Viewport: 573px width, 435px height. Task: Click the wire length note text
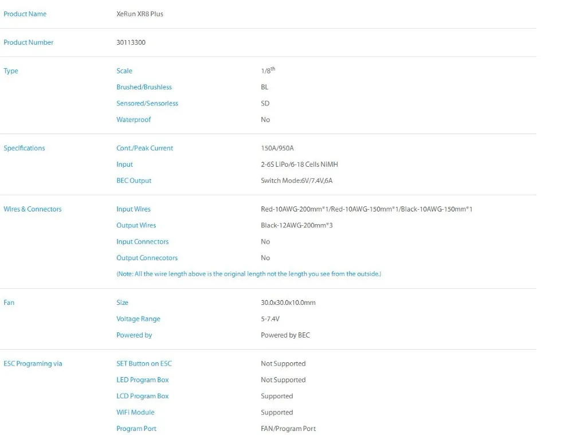(x=249, y=274)
